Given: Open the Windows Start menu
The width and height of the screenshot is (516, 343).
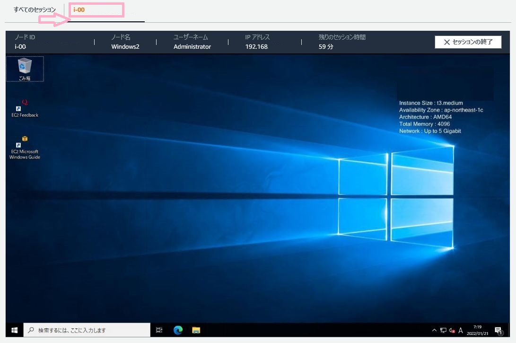Looking at the screenshot, I should pyautogui.click(x=15, y=330).
